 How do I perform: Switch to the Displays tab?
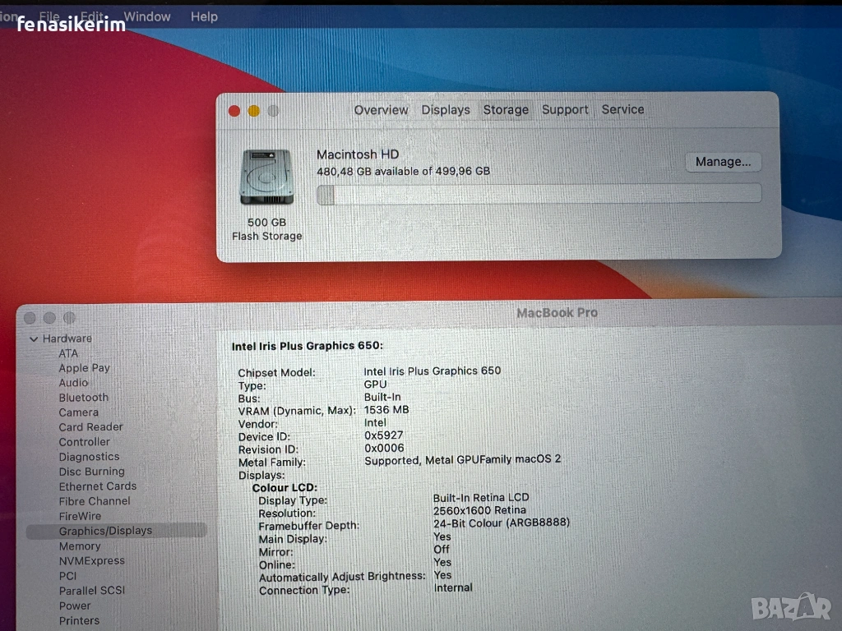click(x=446, y=110)
